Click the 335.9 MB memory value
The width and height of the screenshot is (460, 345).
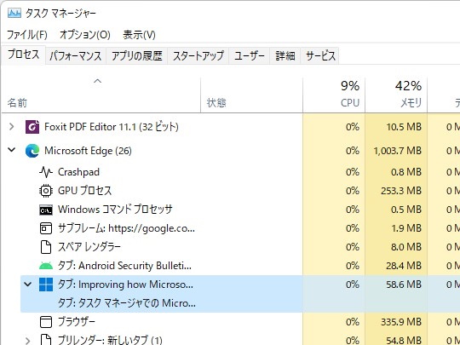coord(401,322)
